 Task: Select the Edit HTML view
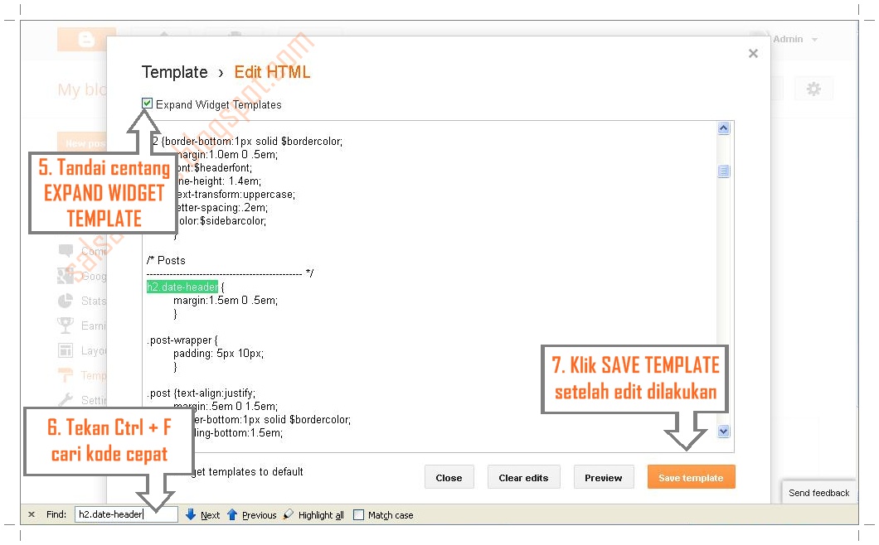[272, 72]
